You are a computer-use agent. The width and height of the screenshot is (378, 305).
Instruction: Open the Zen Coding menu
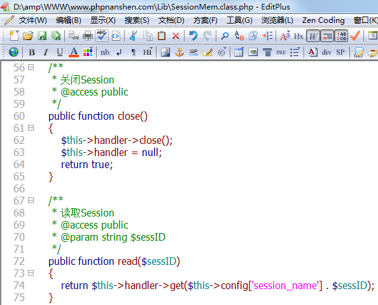(x=323, y=20)
